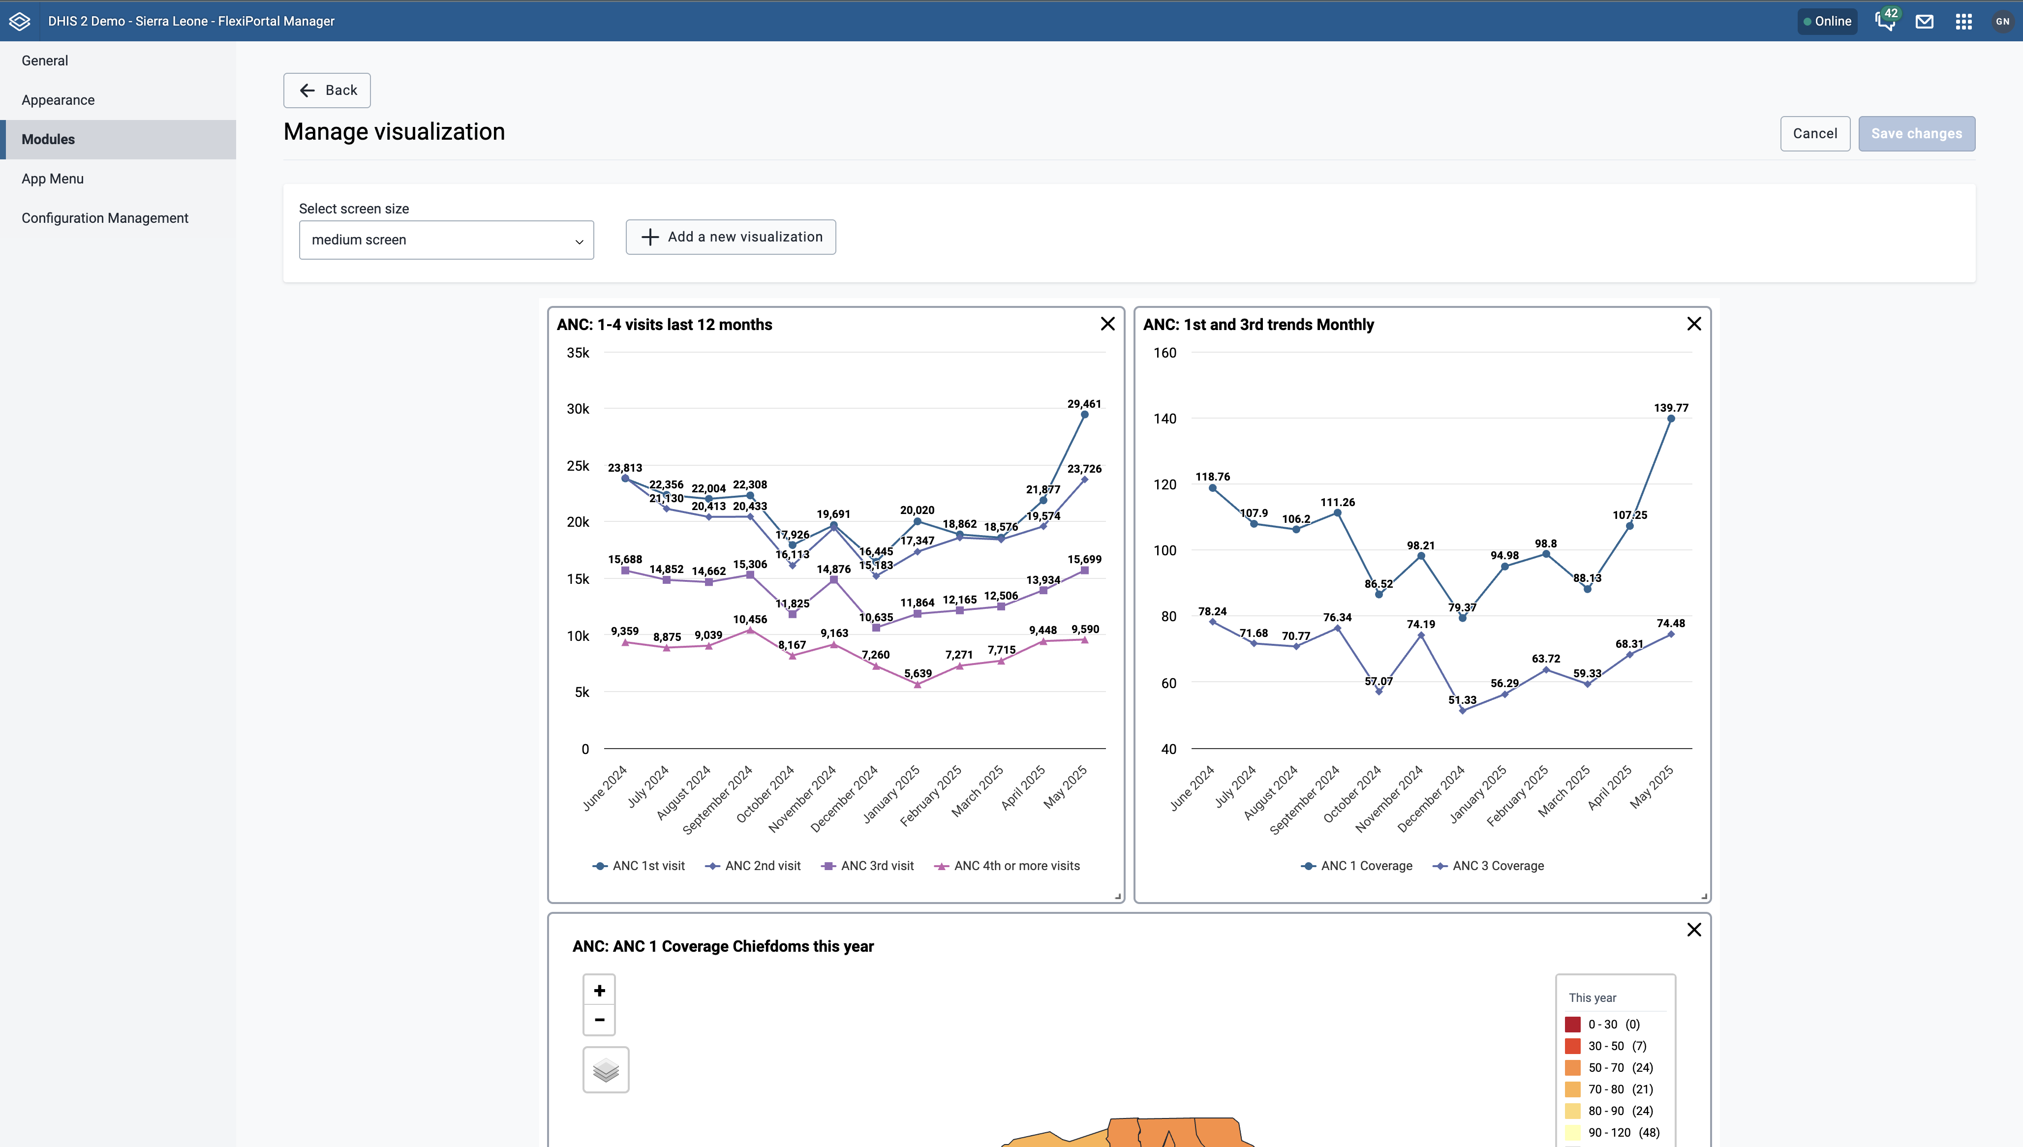Viewport: 2023px width, 1147px height.
Task: Select the Modules sidebar item
Action: pos(118,139)
